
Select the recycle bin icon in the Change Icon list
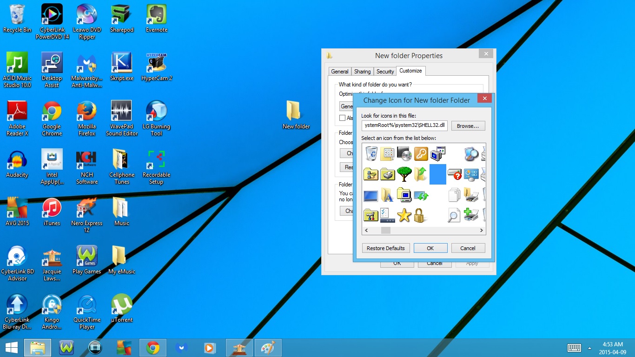tap(371, 153)
